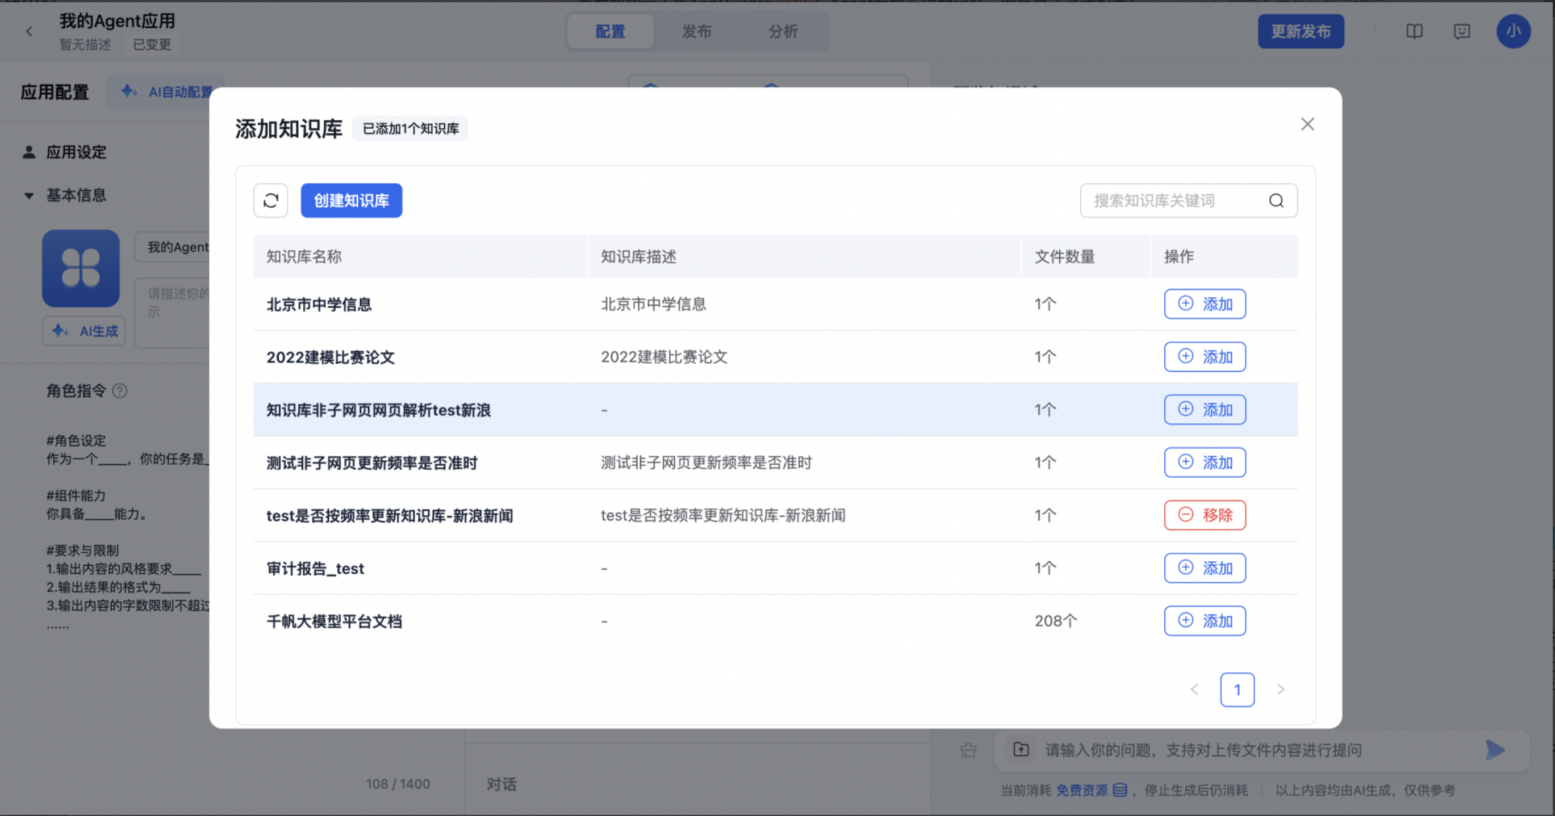Click the refresh icon in knowledge base dialog
Image resolution: width=1555 pixels, height=816 pixels.
[x=270, y=200]
